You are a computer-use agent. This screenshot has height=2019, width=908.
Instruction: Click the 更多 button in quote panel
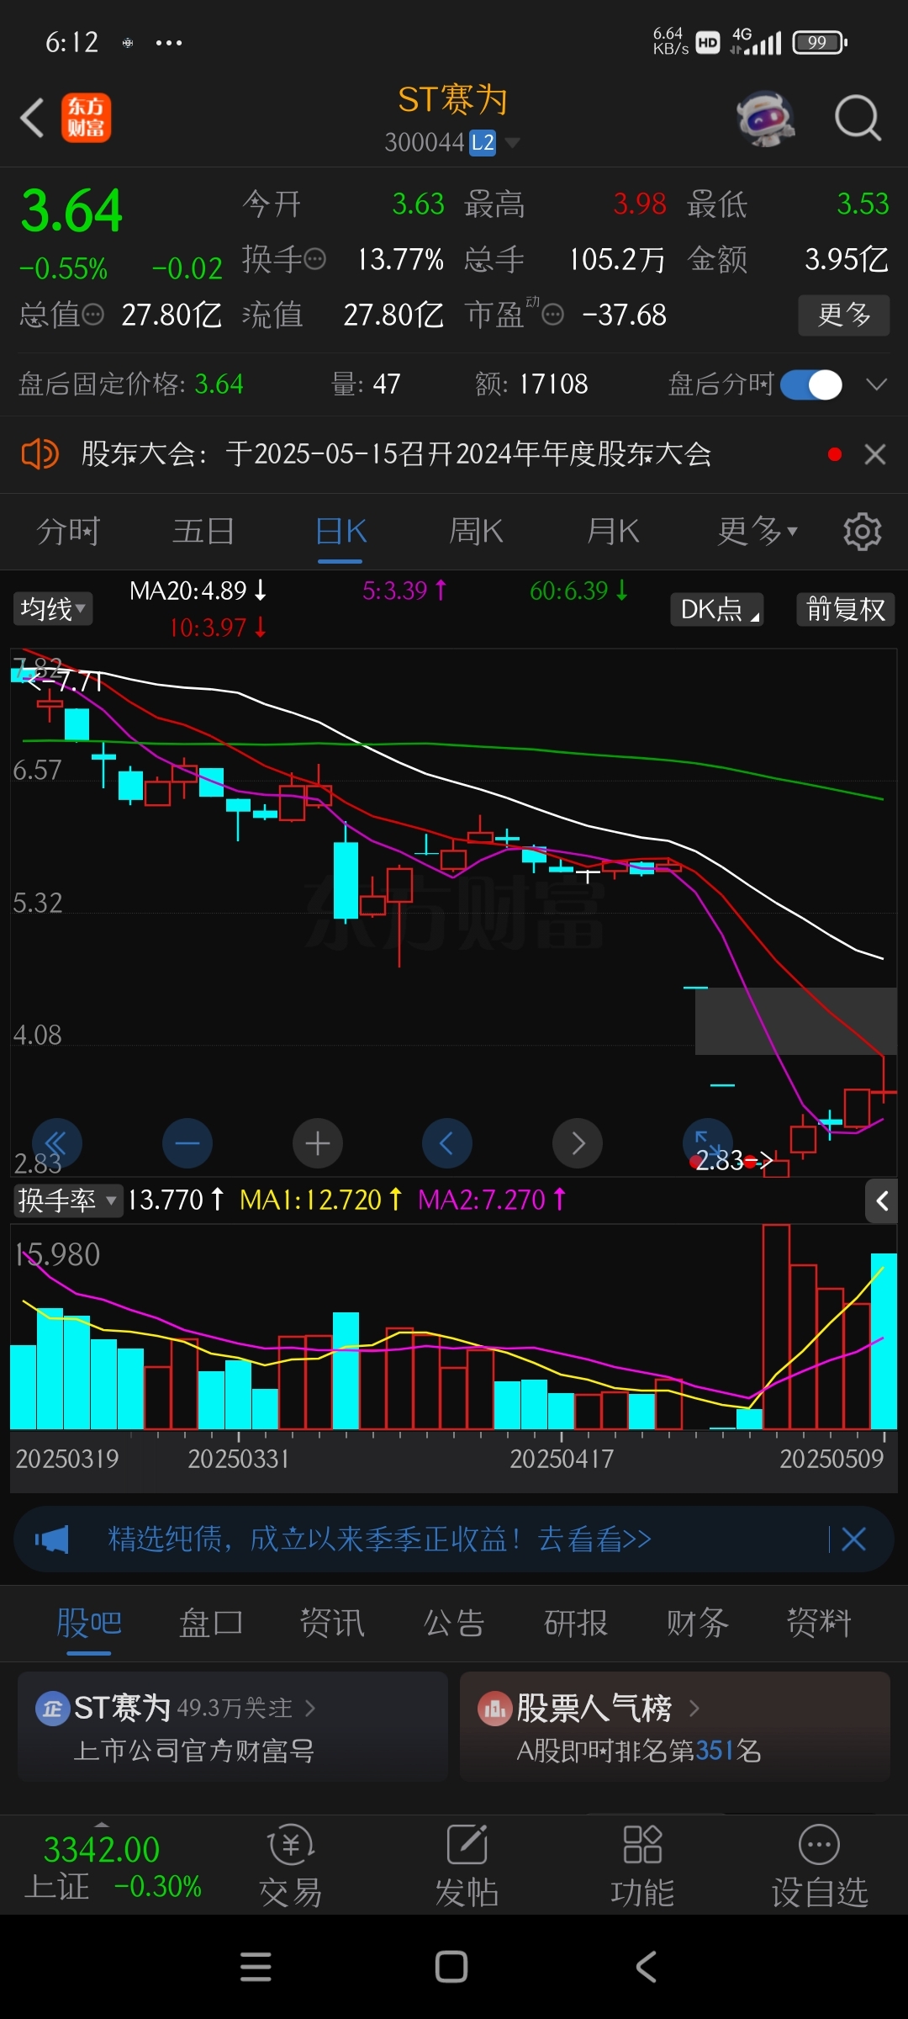(843, 315)
